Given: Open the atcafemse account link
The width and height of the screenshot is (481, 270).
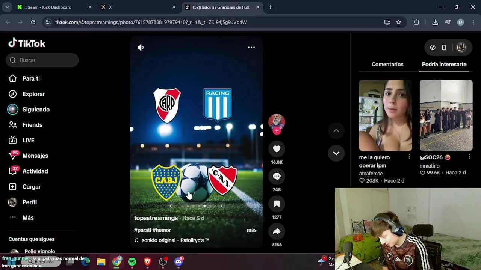Looking at the screenshot, I should point(371,174).
